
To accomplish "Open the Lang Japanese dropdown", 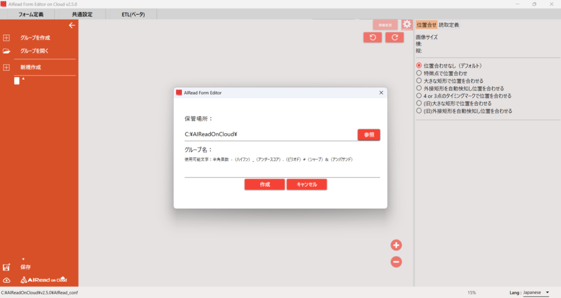I will coord(536,293).
